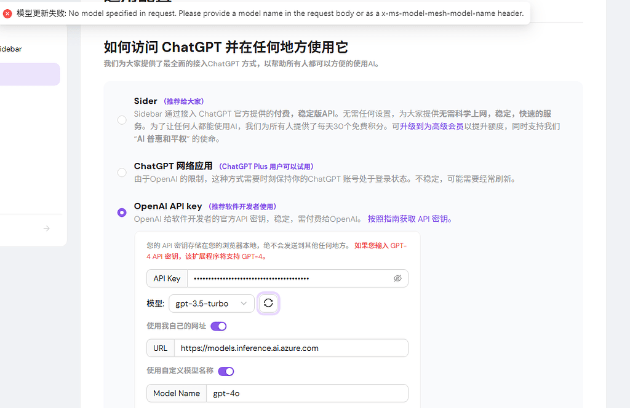Click the URL field label
Screen dimensions: 630x408
click(160, 348)
